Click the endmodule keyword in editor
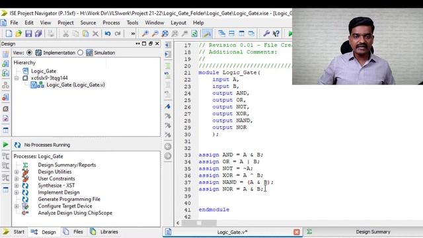The height and width of the screenshot is (238, 423). pos(214,210)
